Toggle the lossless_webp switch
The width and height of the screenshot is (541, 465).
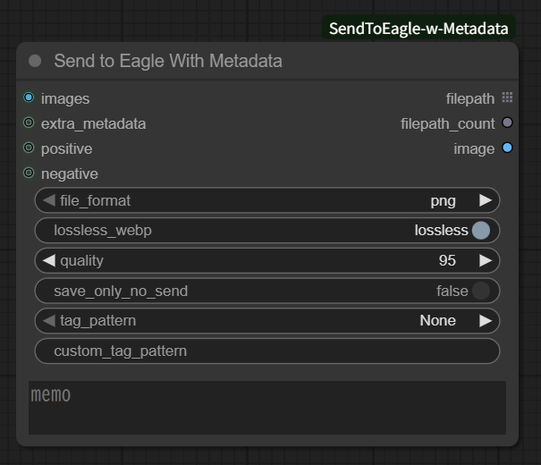point(481,230)
